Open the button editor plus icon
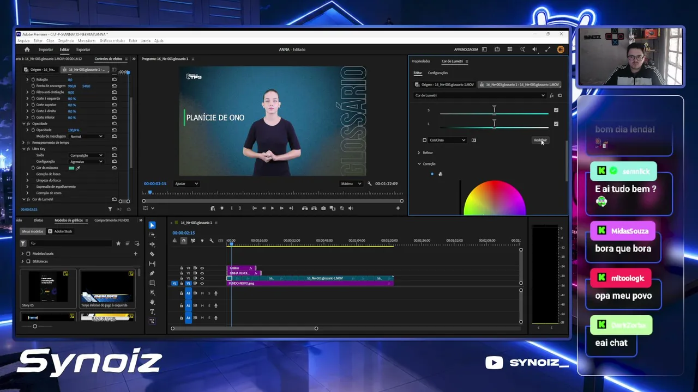This screenshot has height=392, width=698. (x=398, y=208)
